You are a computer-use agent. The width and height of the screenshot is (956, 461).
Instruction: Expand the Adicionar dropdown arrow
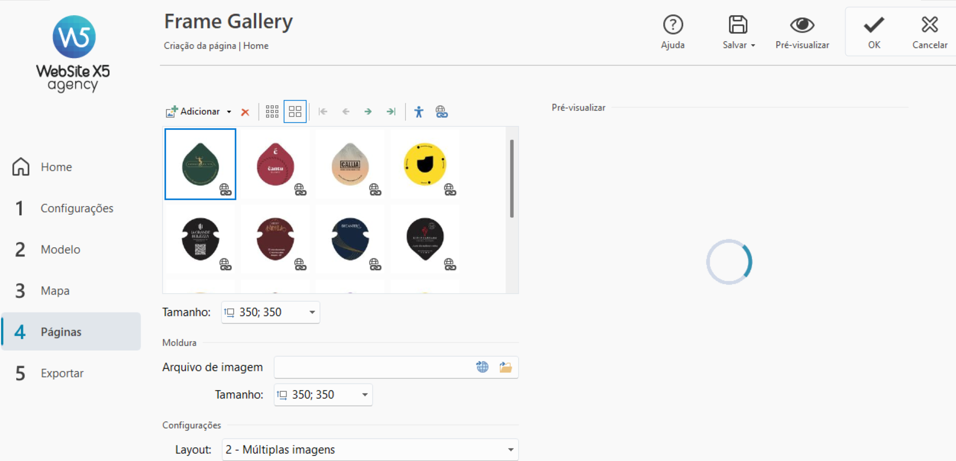pyautogui.click(x=229, y=112)
